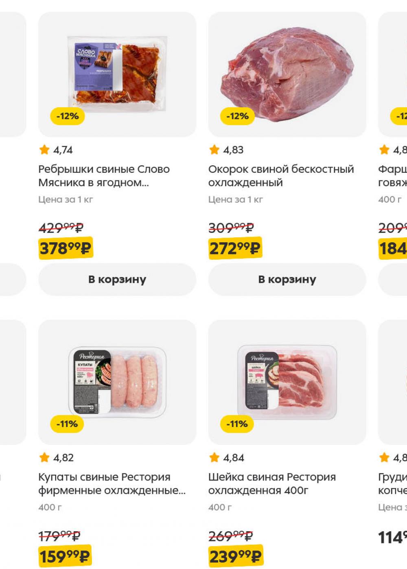Click the -12% badge on pork ham

click(237, 116)
